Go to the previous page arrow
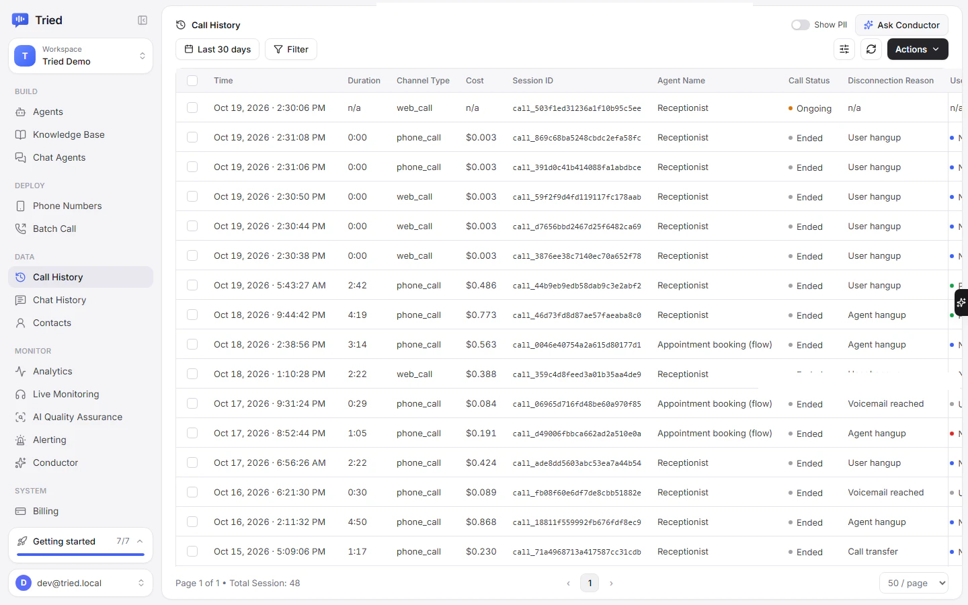The height and width of the screenshot is (605, 968). click(x=568, y=583)
